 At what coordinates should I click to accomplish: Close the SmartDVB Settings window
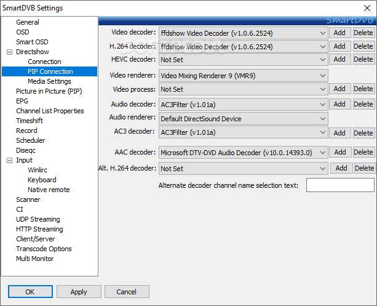[367, 8]
